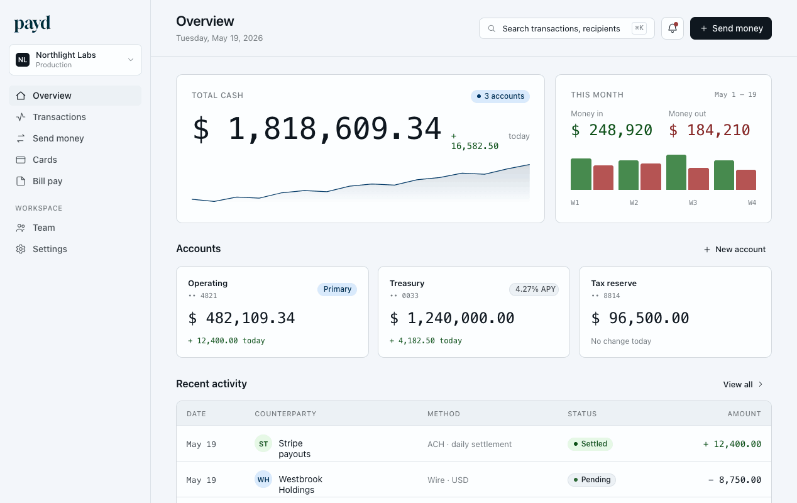Click Wire · USD method text
This screenshot has width=797, height=503.
[x=448, y=480]
